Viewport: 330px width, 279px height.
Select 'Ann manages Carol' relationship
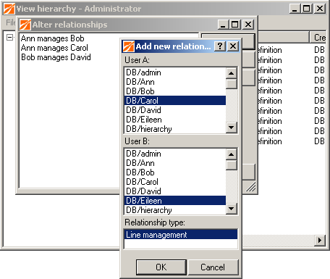point(54,48)
